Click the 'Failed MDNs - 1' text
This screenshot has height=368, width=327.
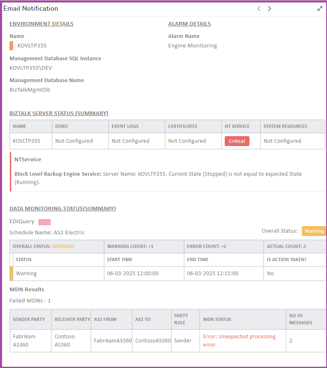[30, 300]
